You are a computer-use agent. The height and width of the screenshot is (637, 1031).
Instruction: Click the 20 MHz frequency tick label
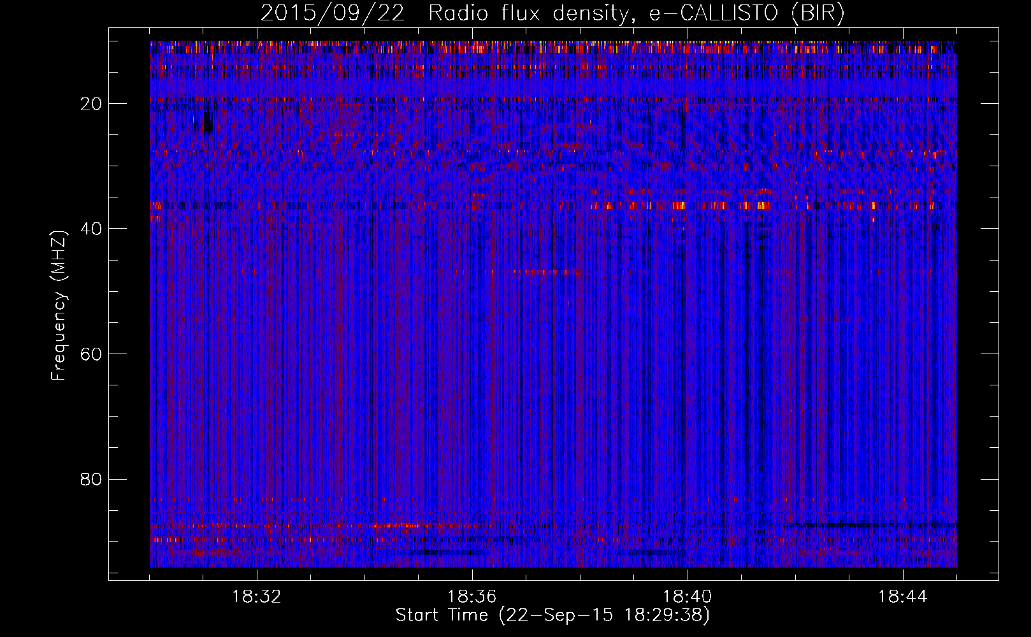point(91,104)
